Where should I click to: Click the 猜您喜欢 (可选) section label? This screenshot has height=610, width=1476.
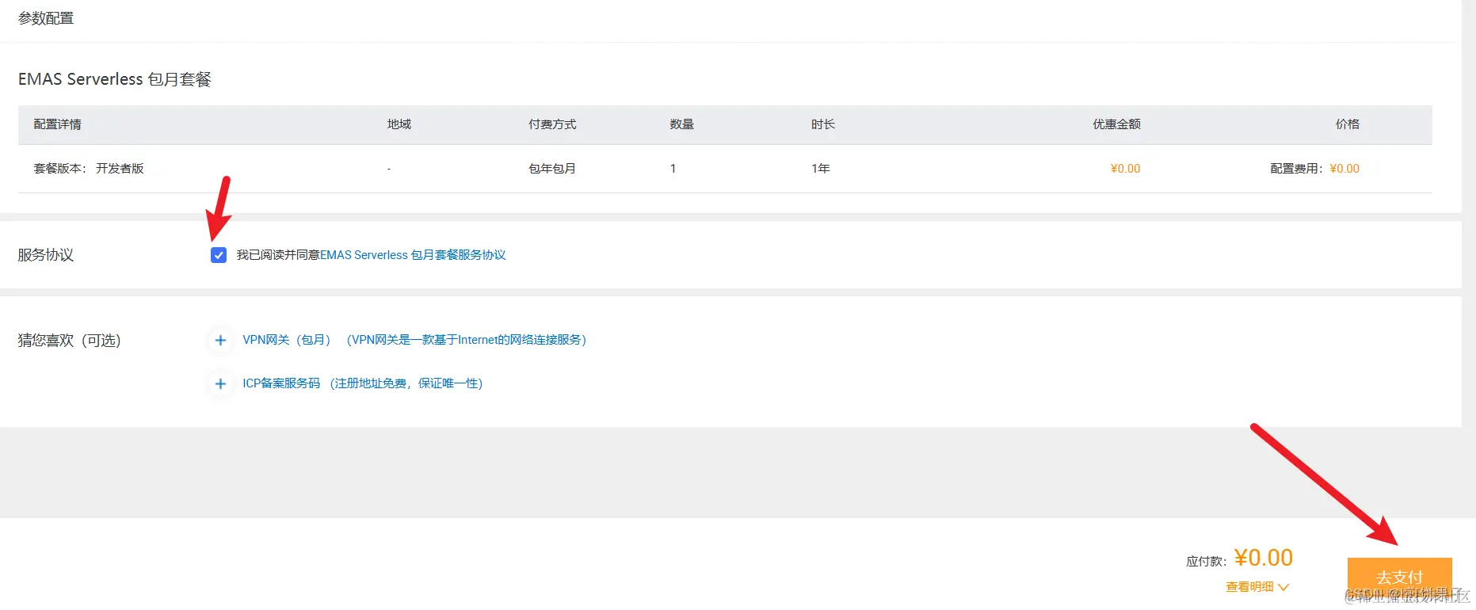70,341
